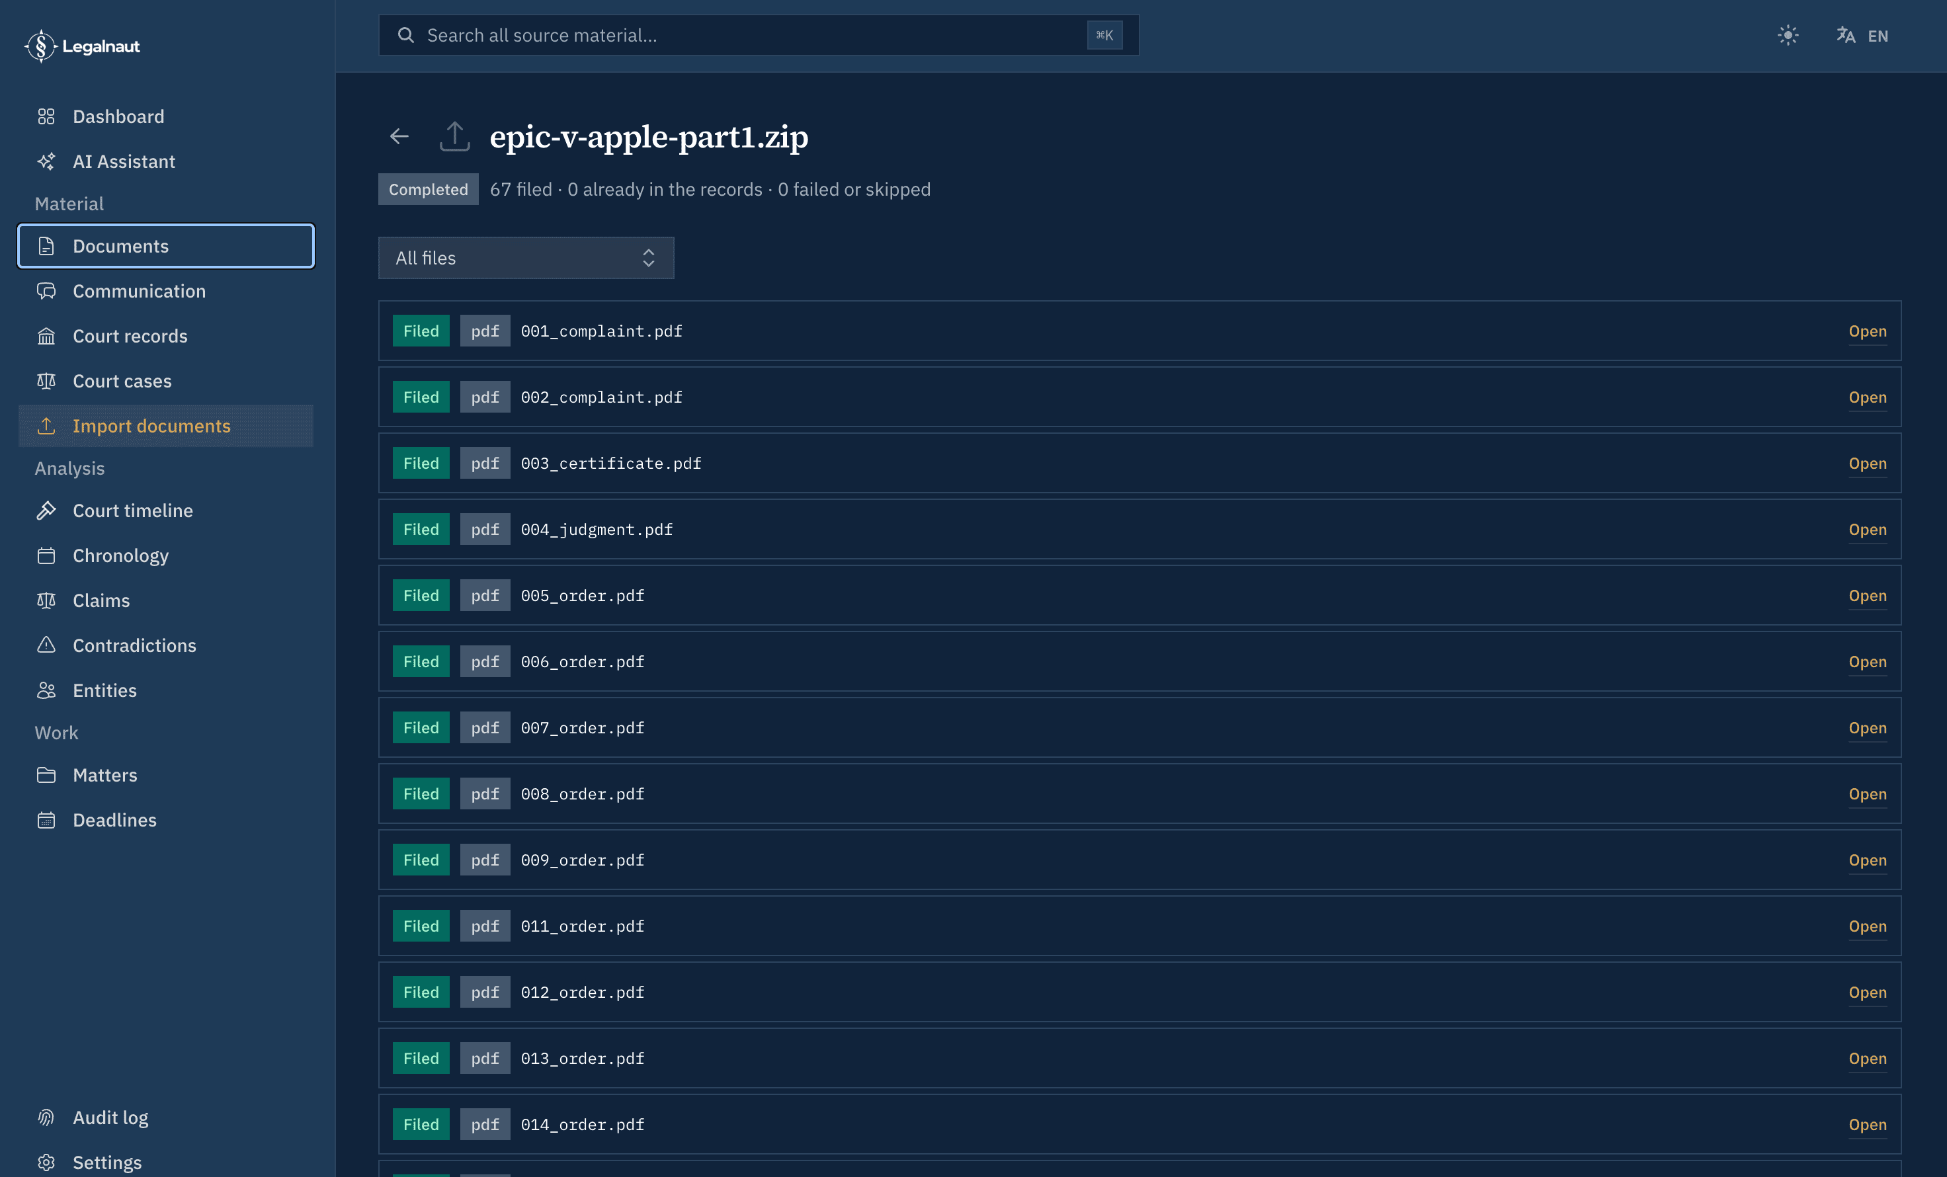Click the Court cases scales icon
The image size is (1947, 1177).
tap(46, 381)
